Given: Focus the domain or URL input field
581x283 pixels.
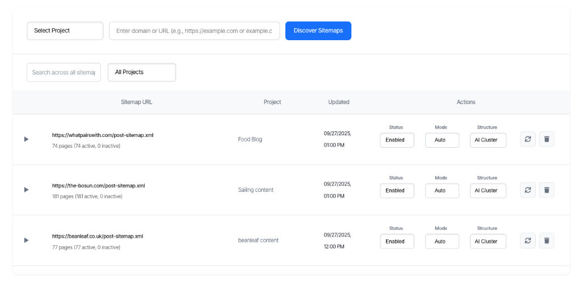Looking at the screenshot, I should (194, 31).
